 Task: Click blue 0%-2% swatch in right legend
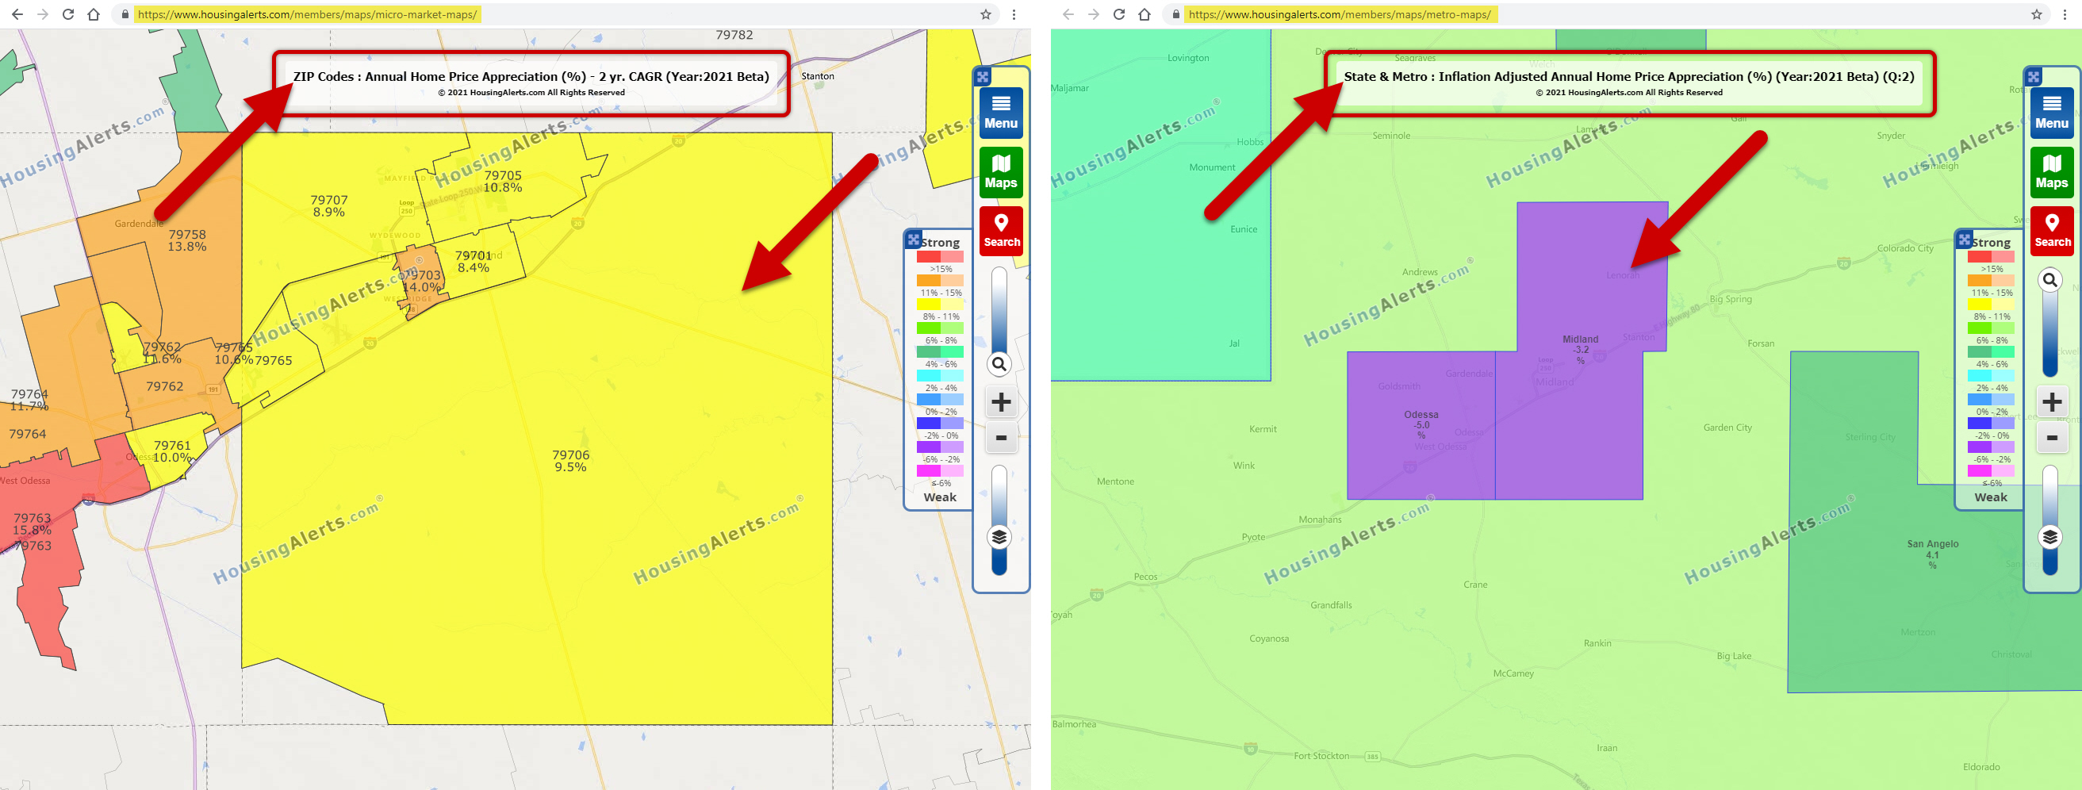point(1990,400)
